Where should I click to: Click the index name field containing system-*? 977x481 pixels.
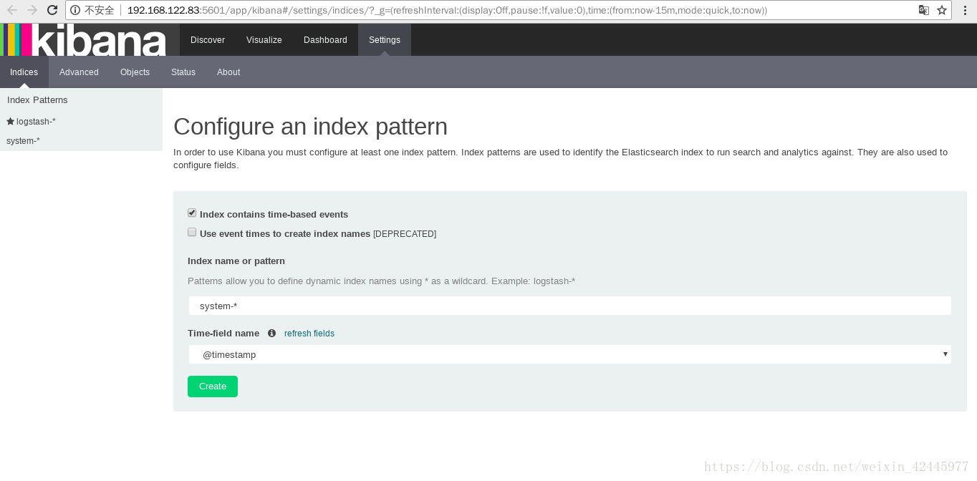(570, 306)
